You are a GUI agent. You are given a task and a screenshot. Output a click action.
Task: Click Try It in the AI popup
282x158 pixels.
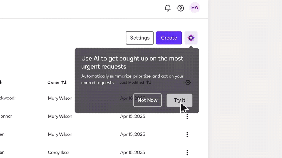(179, 100)
